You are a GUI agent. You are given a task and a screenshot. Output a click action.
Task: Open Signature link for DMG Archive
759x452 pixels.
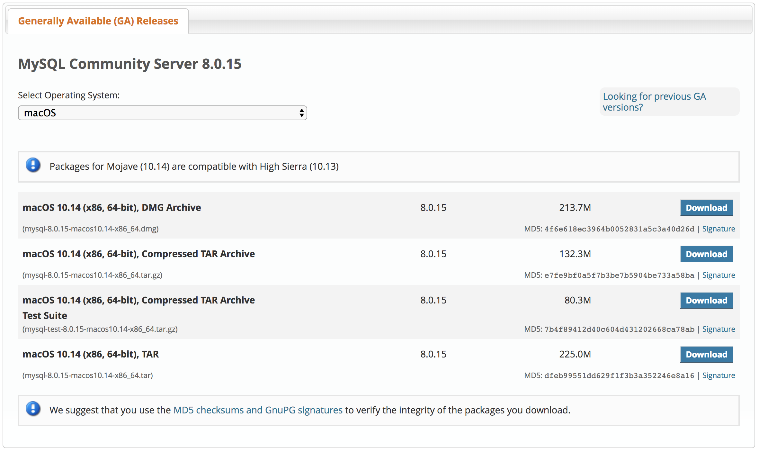(718, 229)
